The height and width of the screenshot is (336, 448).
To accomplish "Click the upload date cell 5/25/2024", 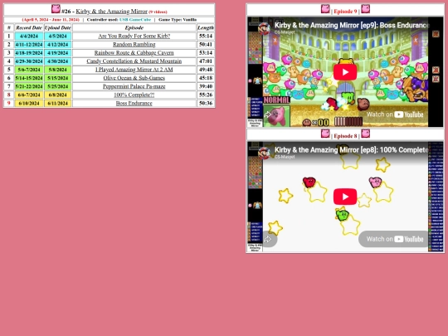I will (58, 86).
